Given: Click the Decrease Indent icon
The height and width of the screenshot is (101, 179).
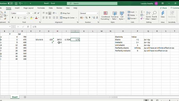Looking at the screenshot, I should pyautogui.click(x=54, y=18).
